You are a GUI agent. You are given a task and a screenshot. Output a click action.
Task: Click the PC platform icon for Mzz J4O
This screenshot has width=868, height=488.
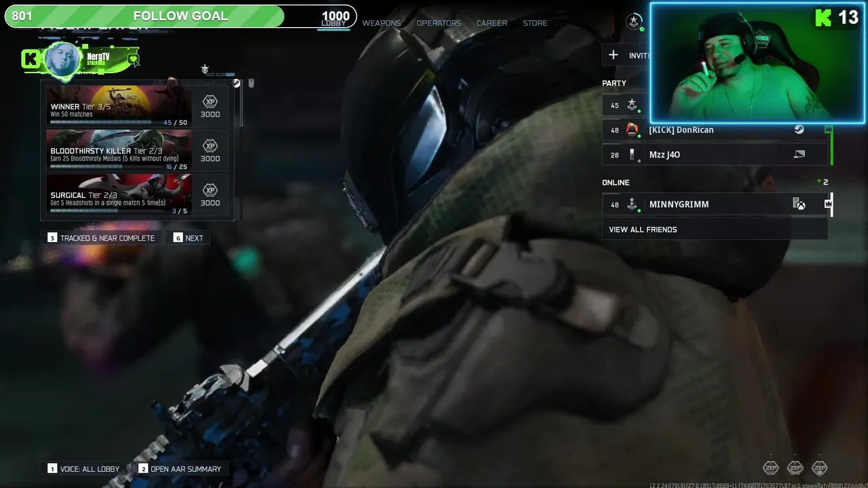(800, 155)
